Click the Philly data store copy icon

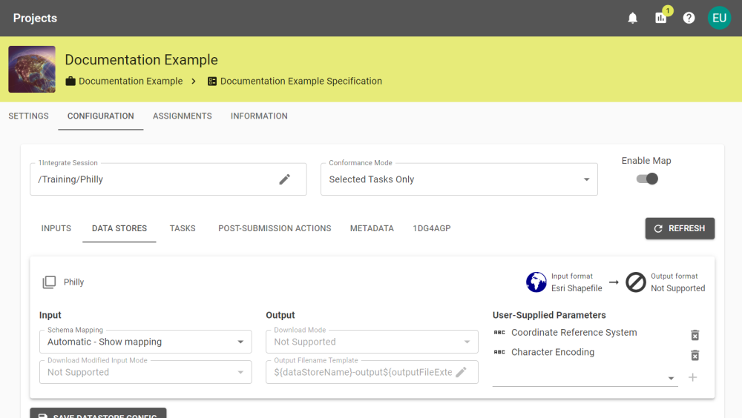pos(49,282)
